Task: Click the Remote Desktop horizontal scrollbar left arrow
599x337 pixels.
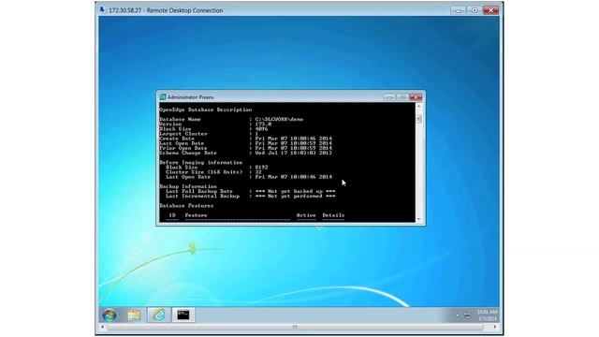Action: point(102,327)
